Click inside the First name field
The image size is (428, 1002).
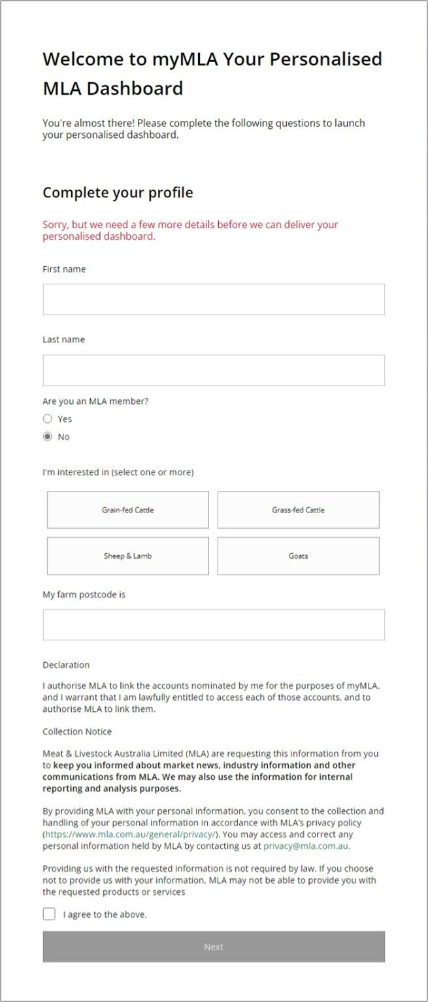pyautogui.click(x=214, y=299)
